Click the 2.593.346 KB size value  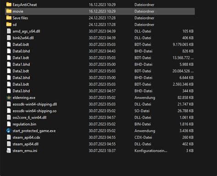point(183,84)
